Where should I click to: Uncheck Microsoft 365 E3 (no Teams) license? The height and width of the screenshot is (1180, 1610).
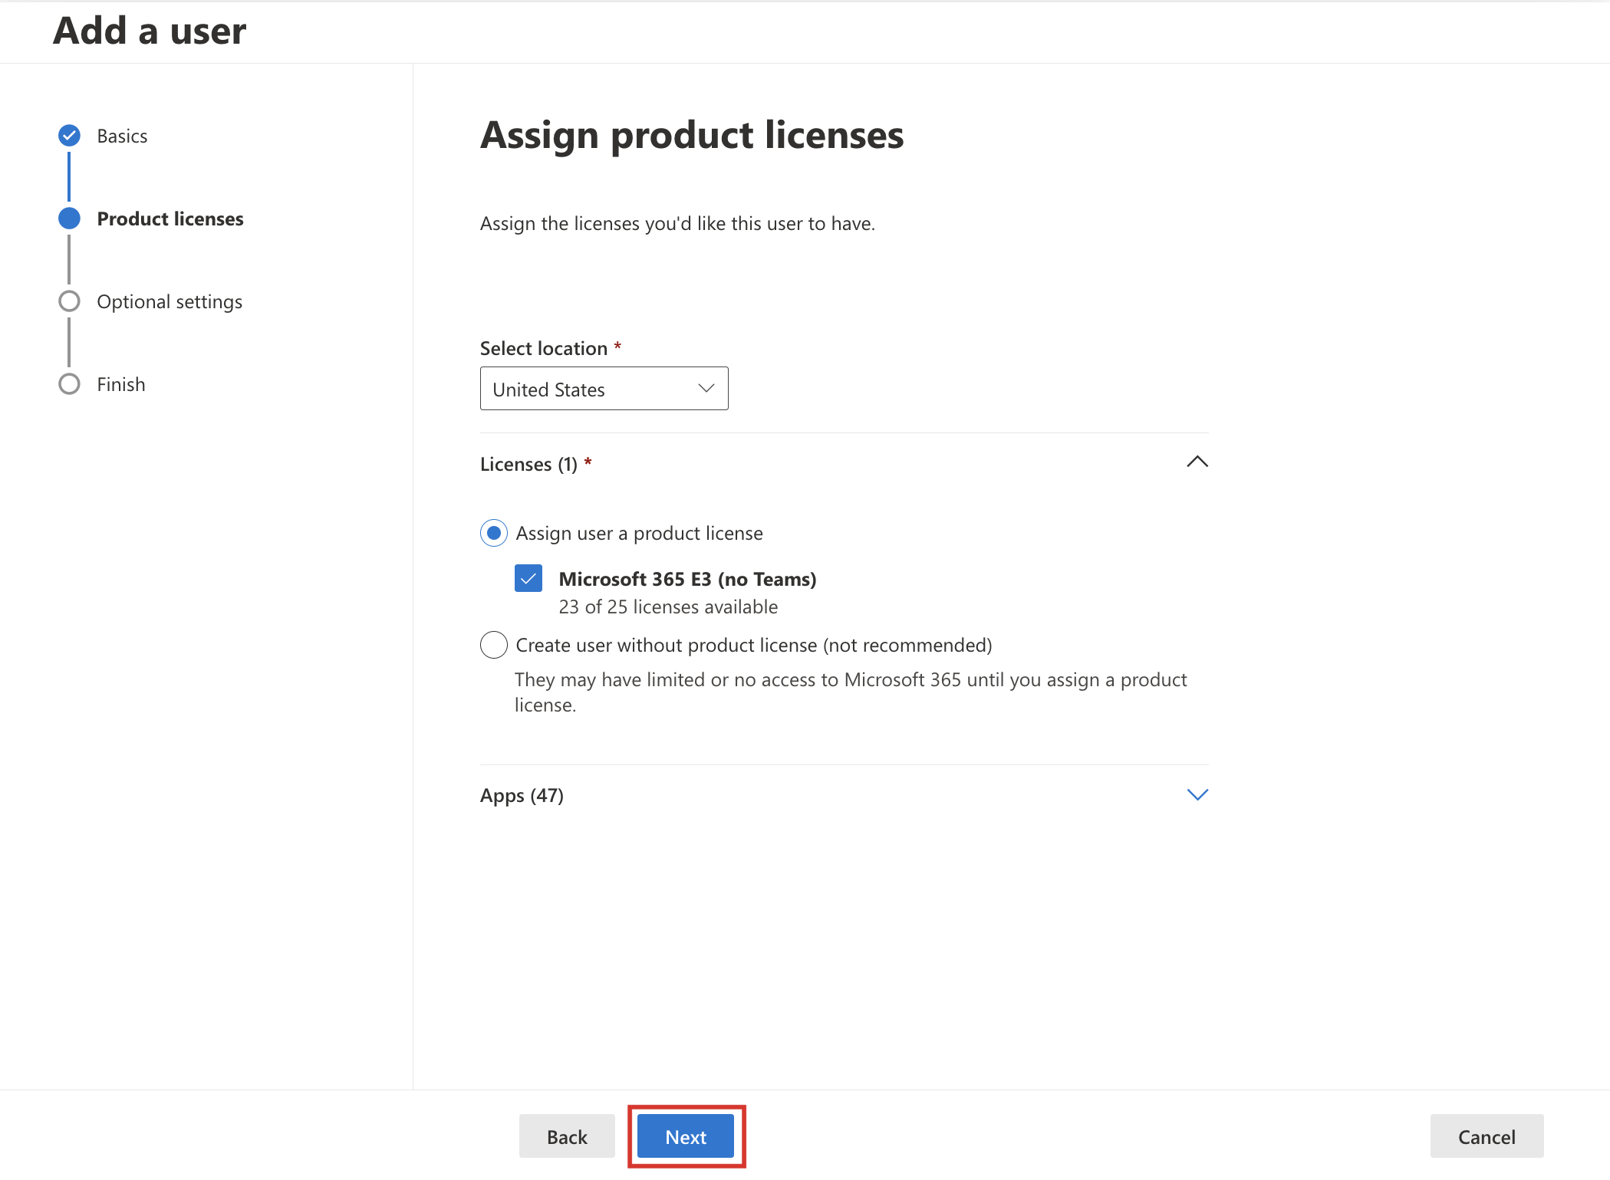(x=528, y=579)
